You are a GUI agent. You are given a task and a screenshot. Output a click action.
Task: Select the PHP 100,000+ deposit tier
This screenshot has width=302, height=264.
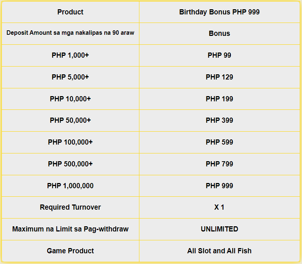coord(70,142)
